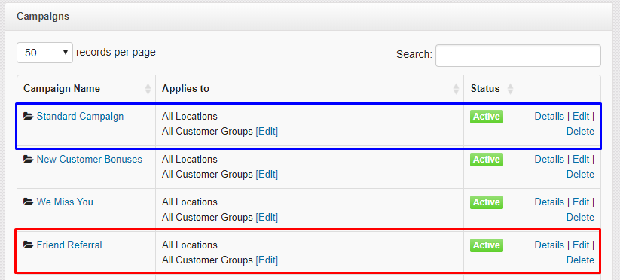
Task: Click All Locations in Friend Referral row
Action: (189, 245)
